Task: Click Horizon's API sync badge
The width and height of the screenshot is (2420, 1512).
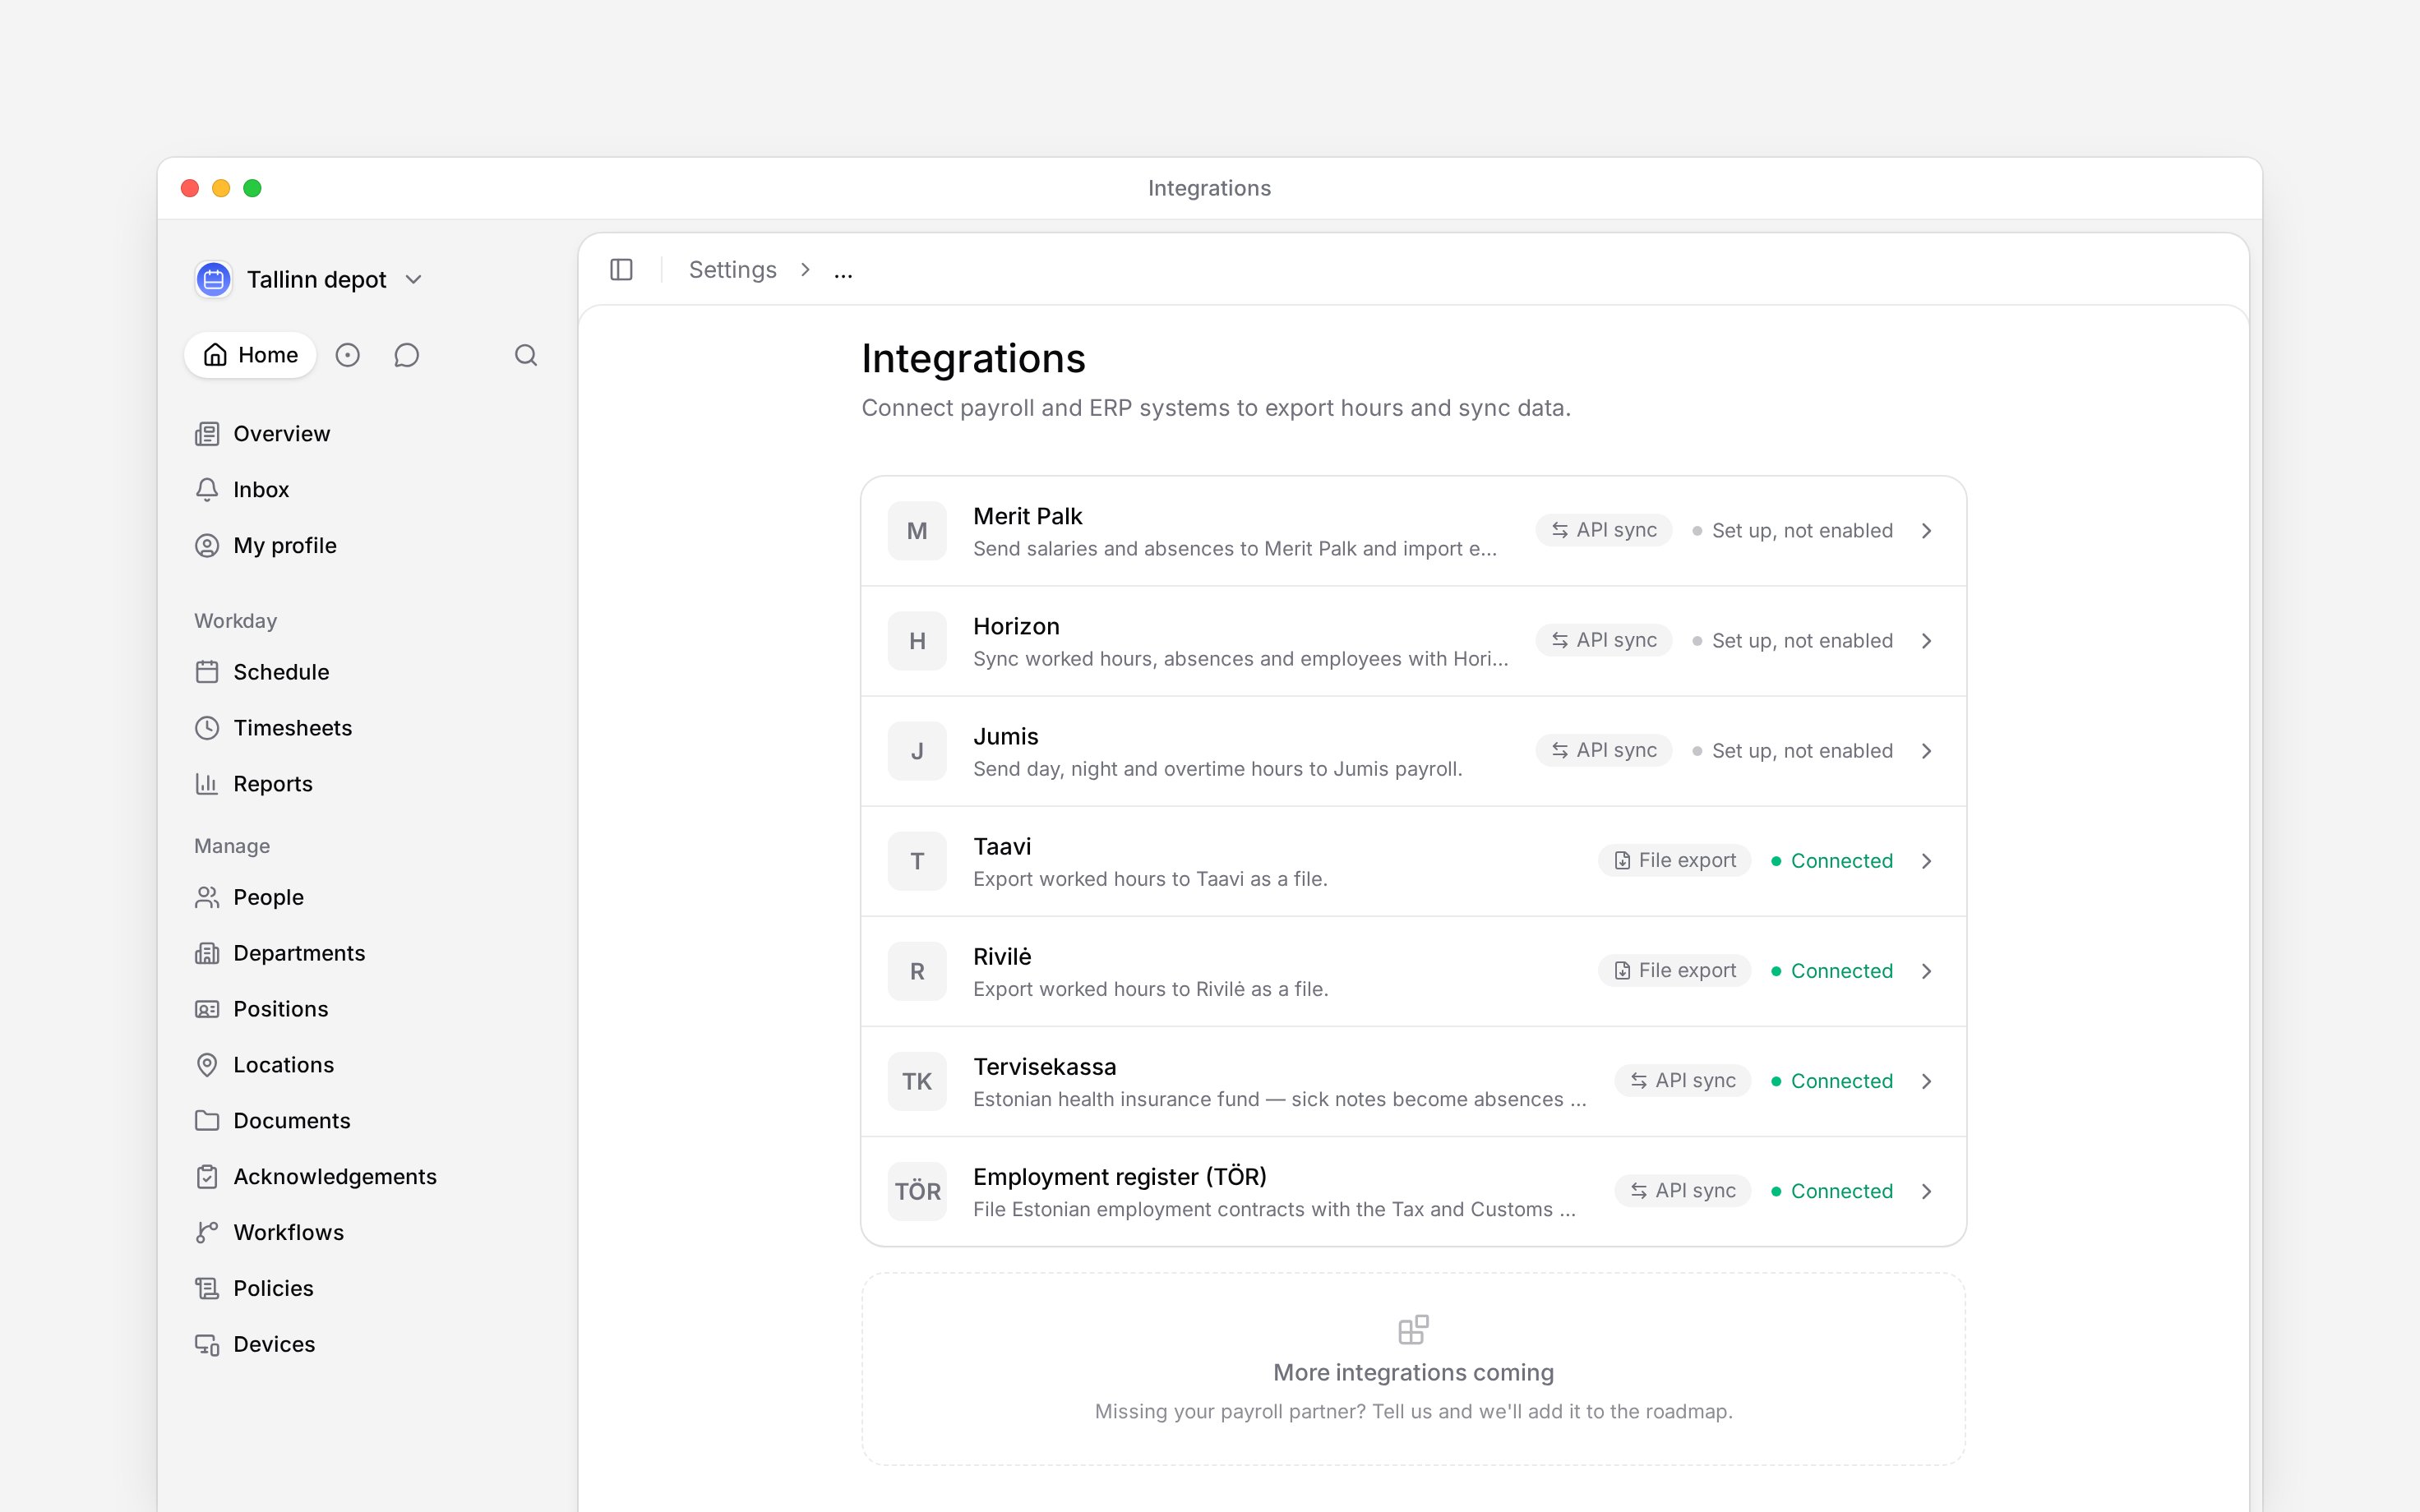Action: 1603,640
